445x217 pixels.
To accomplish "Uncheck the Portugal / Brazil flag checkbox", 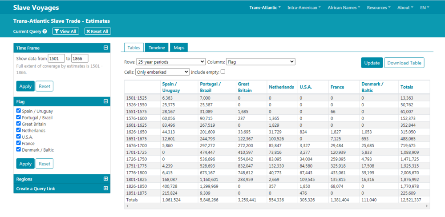I will [x=18, y=117].
